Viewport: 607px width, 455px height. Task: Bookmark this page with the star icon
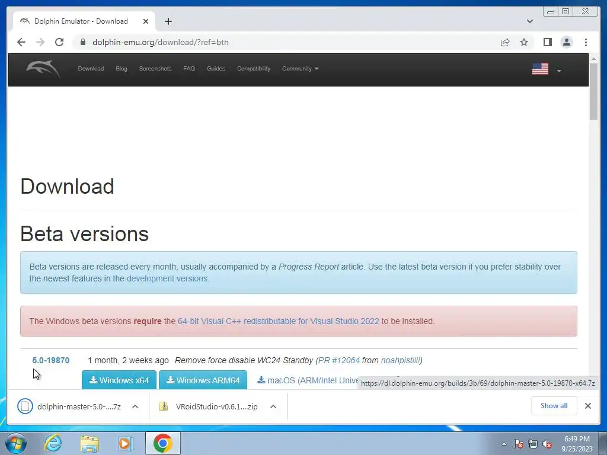[x=524, y=42]
